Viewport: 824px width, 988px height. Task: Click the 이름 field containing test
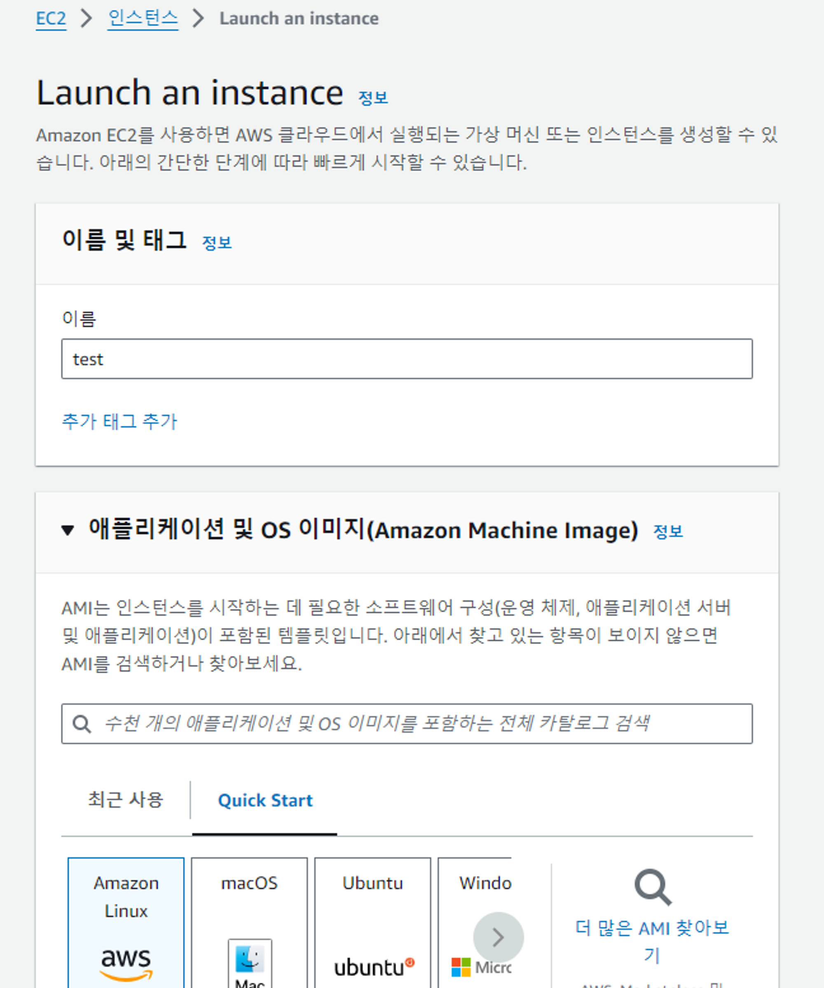click(407, 359)
